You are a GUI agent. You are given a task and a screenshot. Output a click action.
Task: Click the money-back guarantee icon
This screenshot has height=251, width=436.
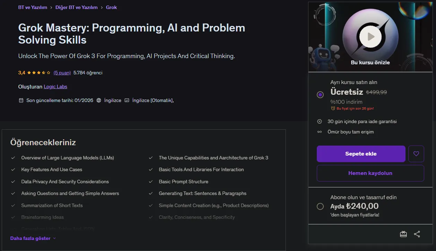point(320,122)
